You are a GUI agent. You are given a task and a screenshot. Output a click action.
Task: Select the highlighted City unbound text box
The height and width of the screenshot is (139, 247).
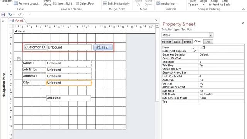click(69, 83)
